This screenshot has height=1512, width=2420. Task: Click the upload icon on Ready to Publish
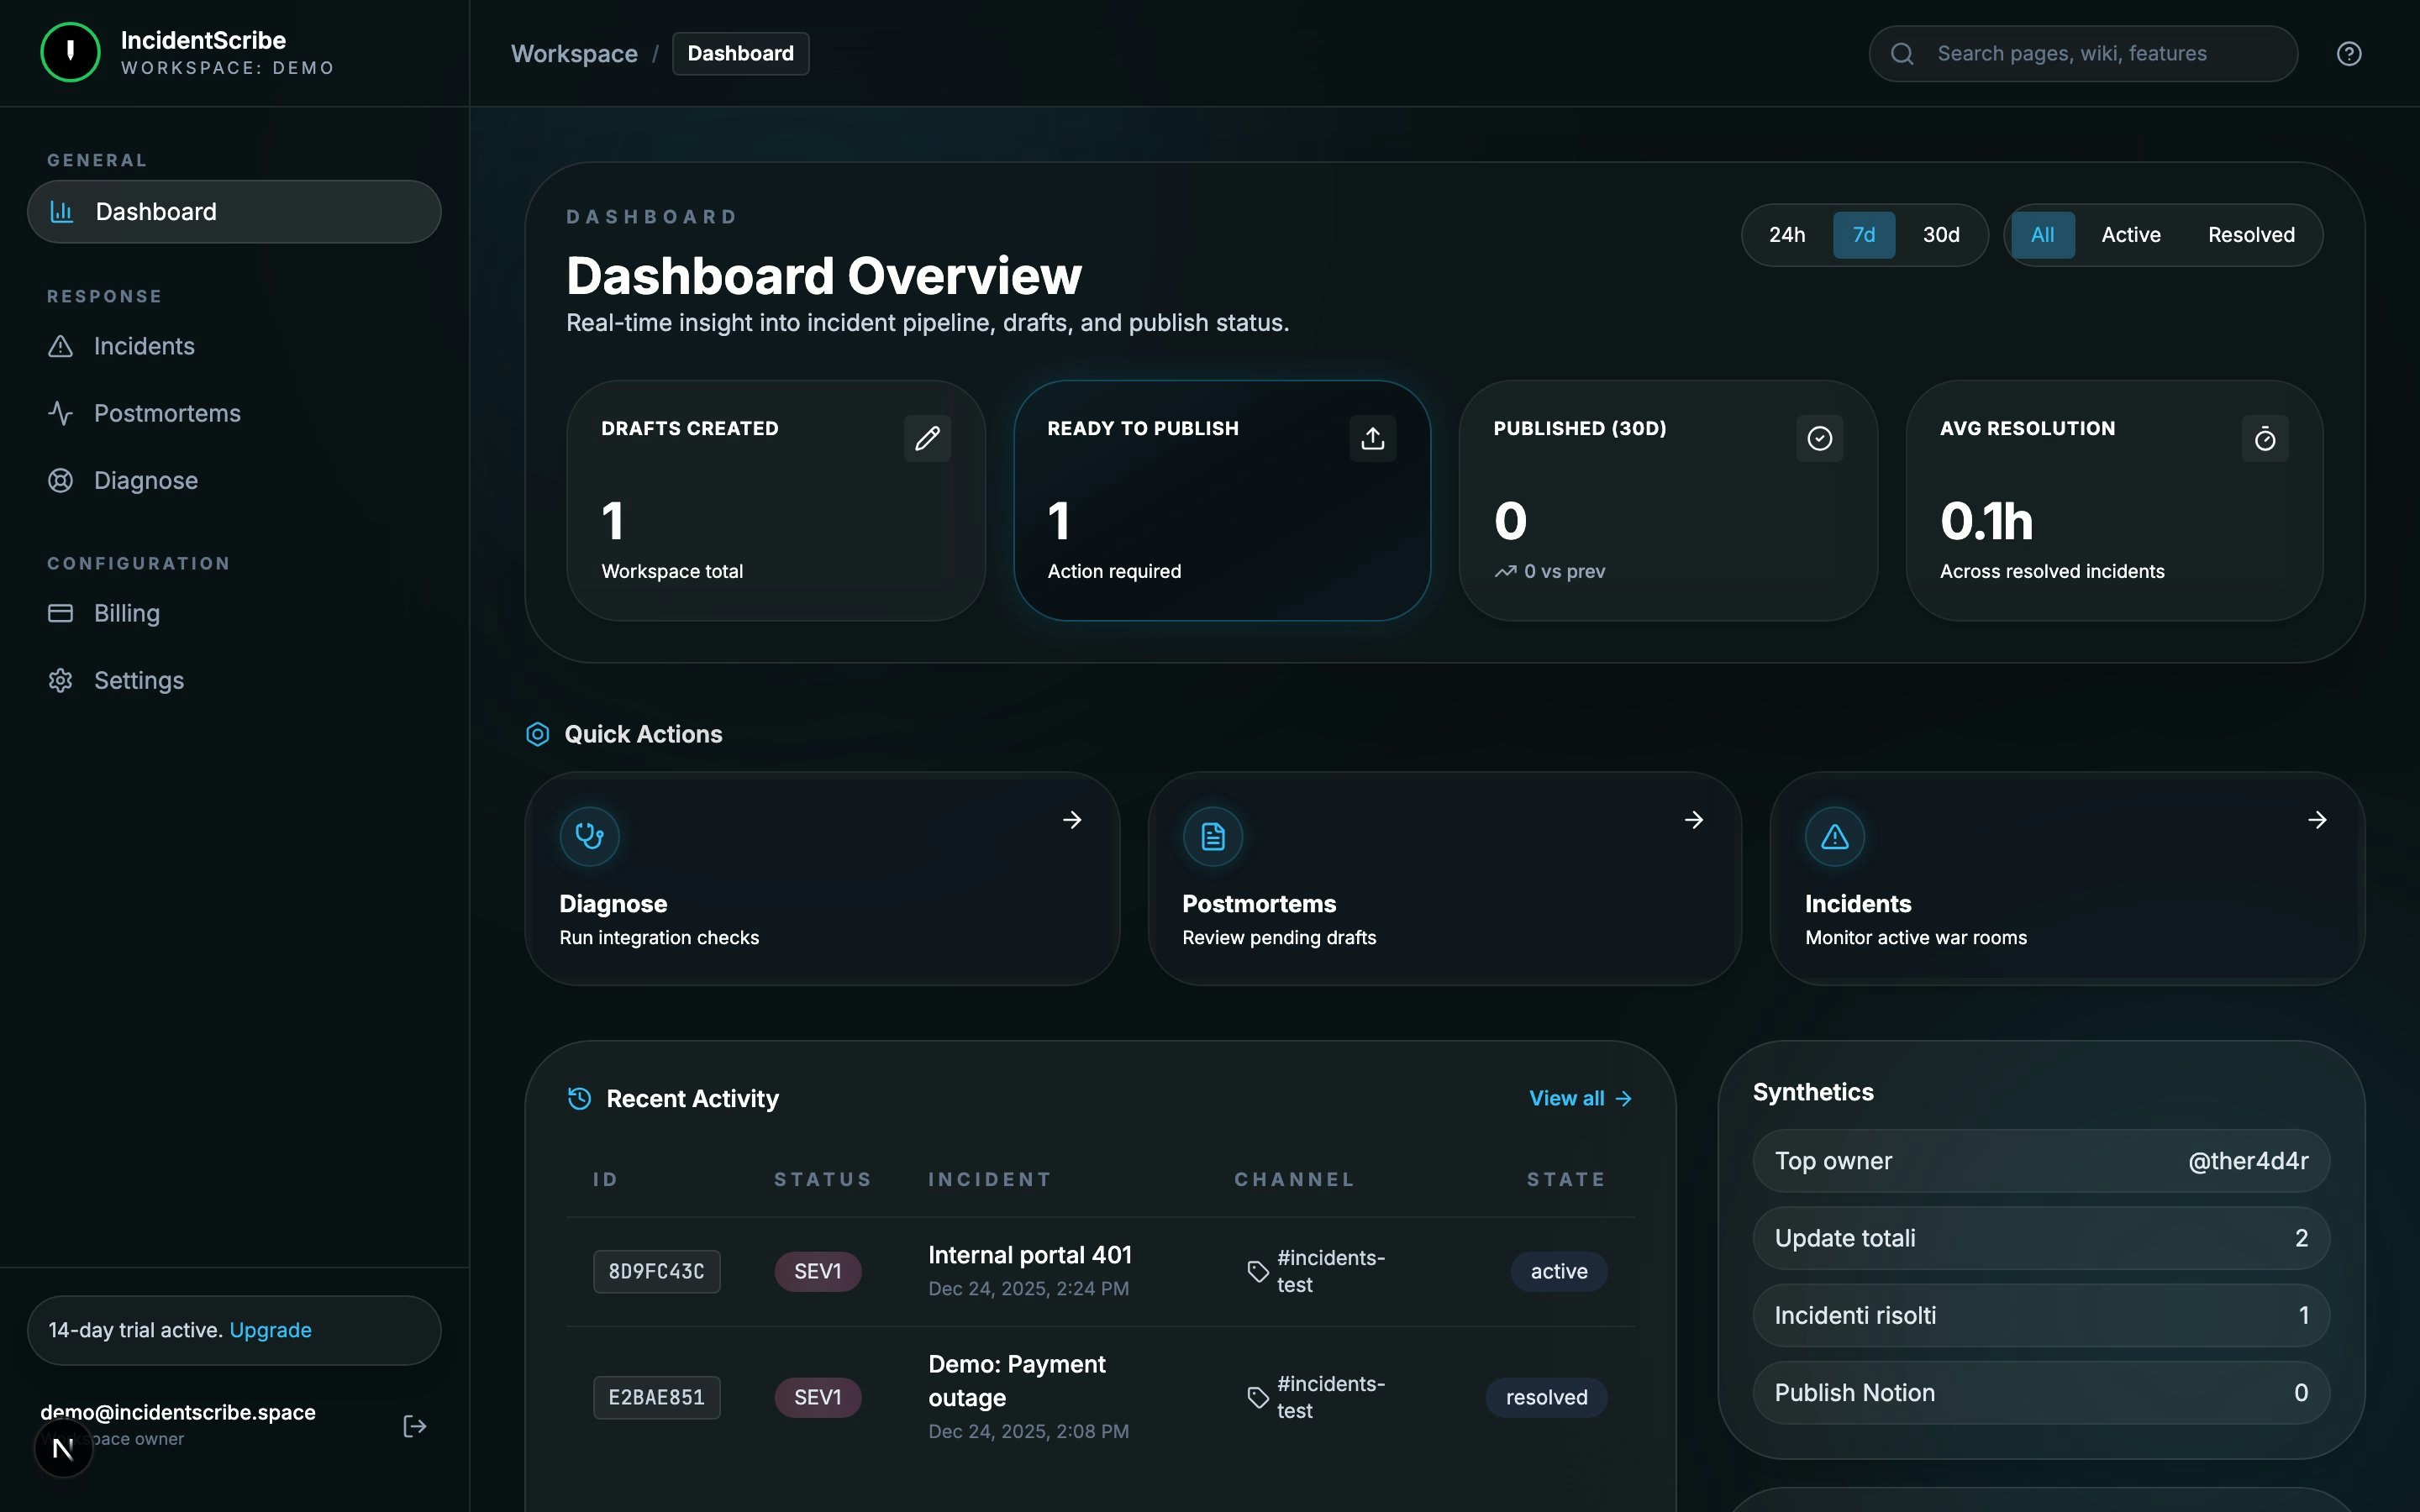pyautogui.click(x=1372, y=438)
